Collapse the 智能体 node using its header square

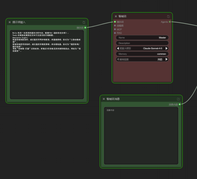pos(116,16)
